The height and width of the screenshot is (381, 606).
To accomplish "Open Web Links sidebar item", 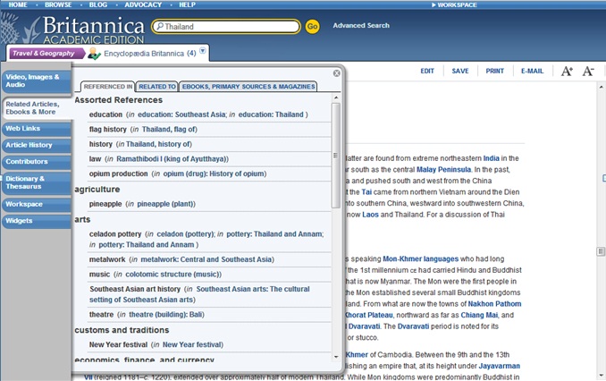I will pos(37,129).
